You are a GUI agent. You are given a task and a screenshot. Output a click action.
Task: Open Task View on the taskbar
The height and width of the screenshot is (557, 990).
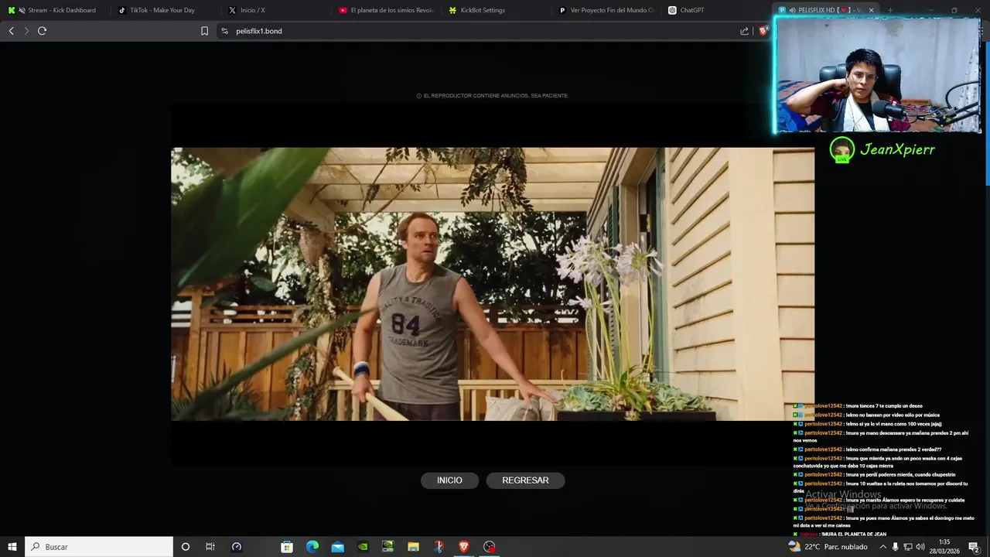210,547
